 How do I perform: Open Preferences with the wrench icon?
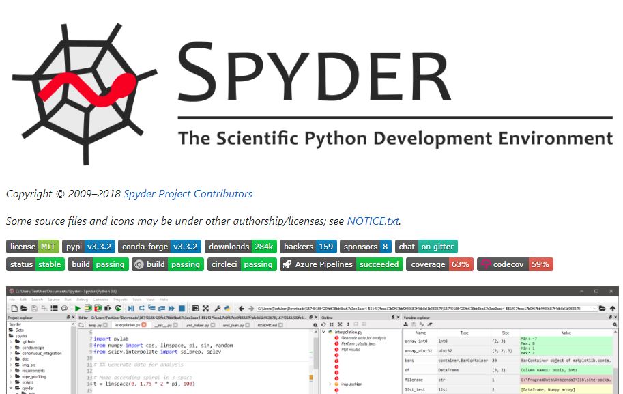(218, 308)
